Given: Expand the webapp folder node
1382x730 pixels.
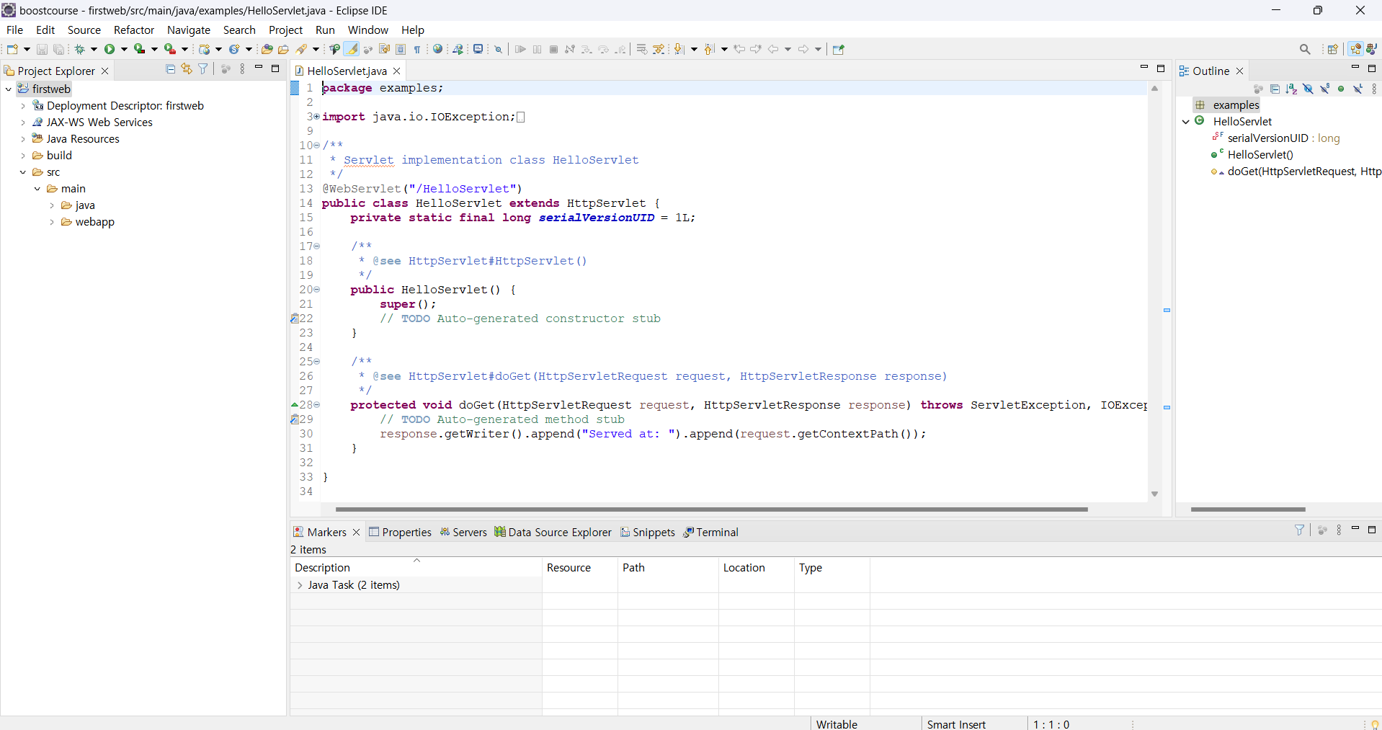Looking at the screenshot, I should point(51,222).
